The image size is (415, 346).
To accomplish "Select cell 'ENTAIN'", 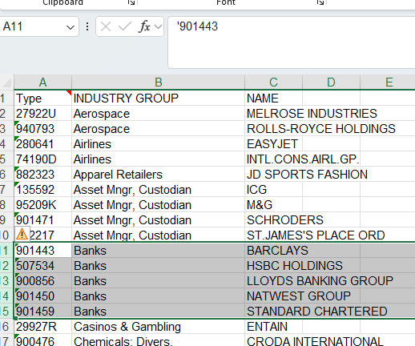I will [273, 327].
